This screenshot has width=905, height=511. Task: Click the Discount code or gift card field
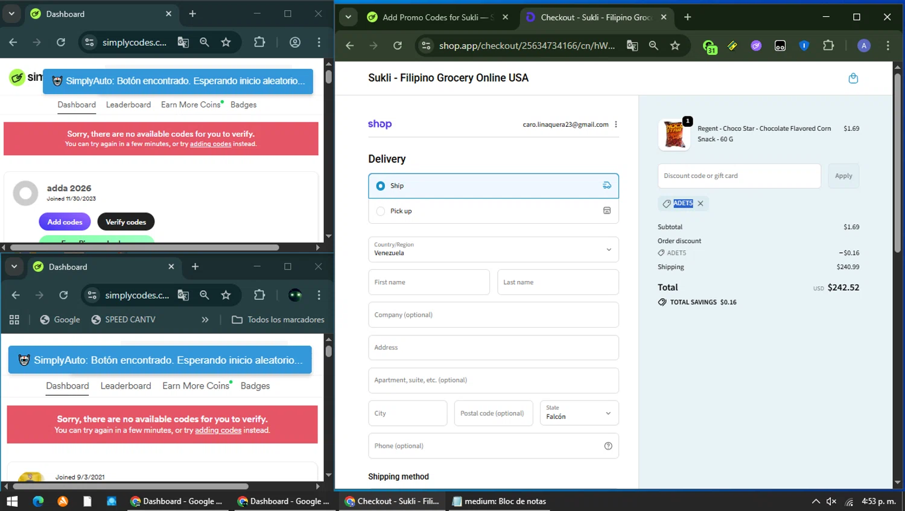coord(739,176)
